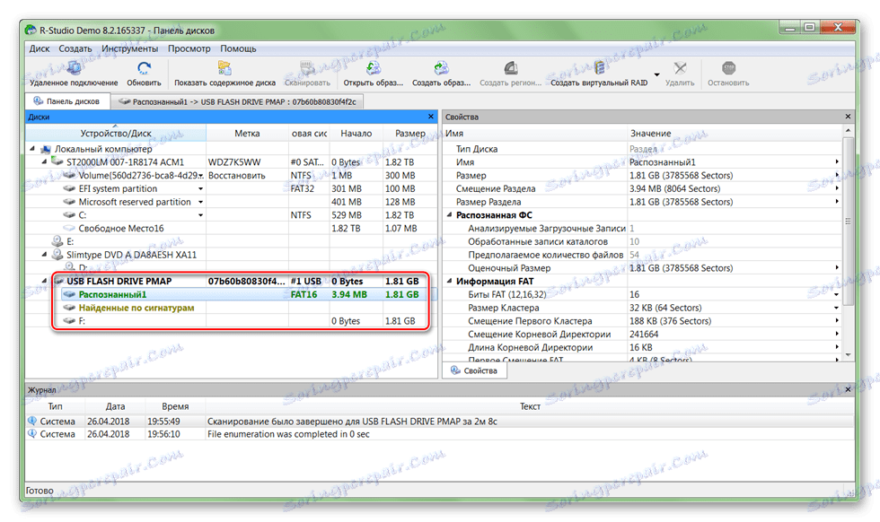This screenshot has height=522, width=880.
Task: Open Размер Кластера value dropdown
Action: click(x=836, y=308)
